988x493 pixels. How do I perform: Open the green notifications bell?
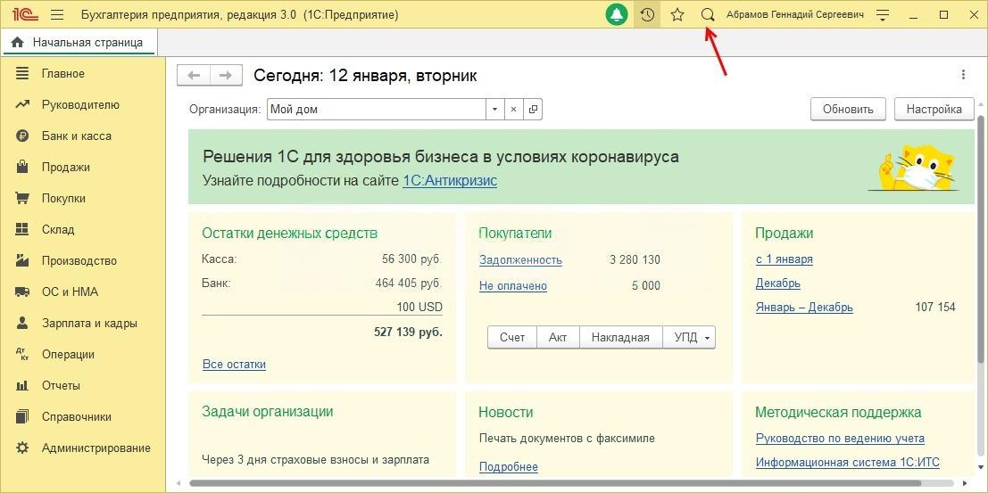(x=617, y=14)
